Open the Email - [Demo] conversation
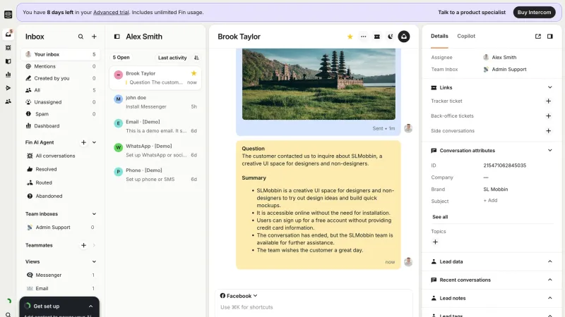This screenshot has height=317, width=565. 155,126
